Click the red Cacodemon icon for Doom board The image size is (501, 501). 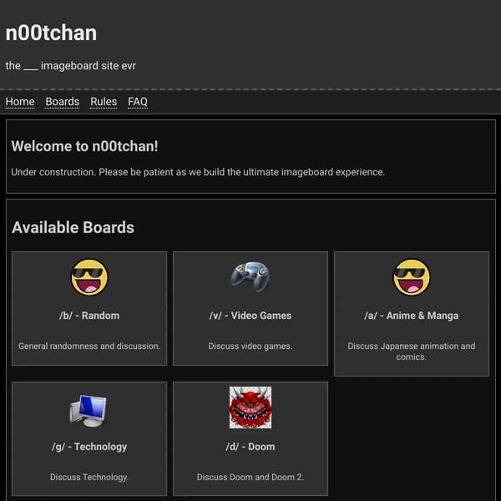tap(250, 407)
